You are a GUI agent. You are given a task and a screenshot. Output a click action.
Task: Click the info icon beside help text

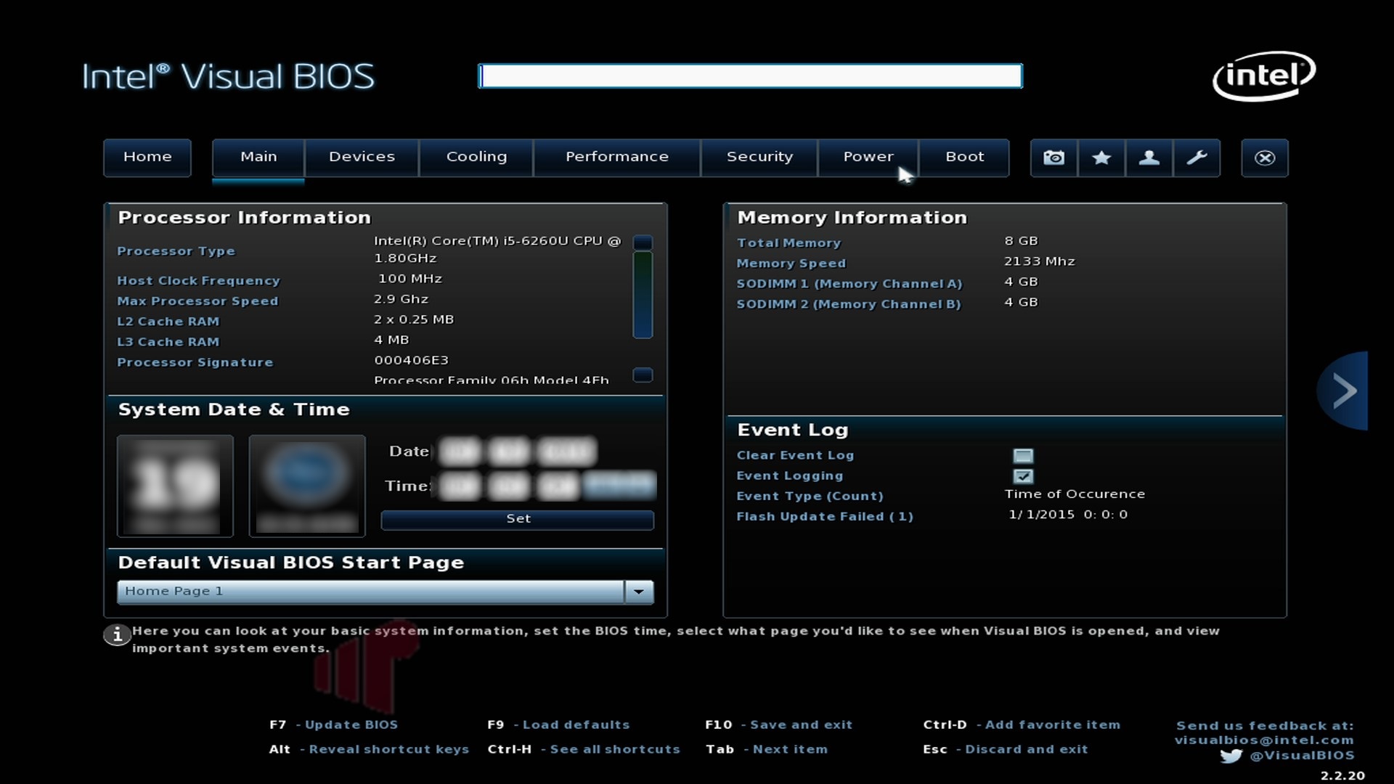[116, 635]
